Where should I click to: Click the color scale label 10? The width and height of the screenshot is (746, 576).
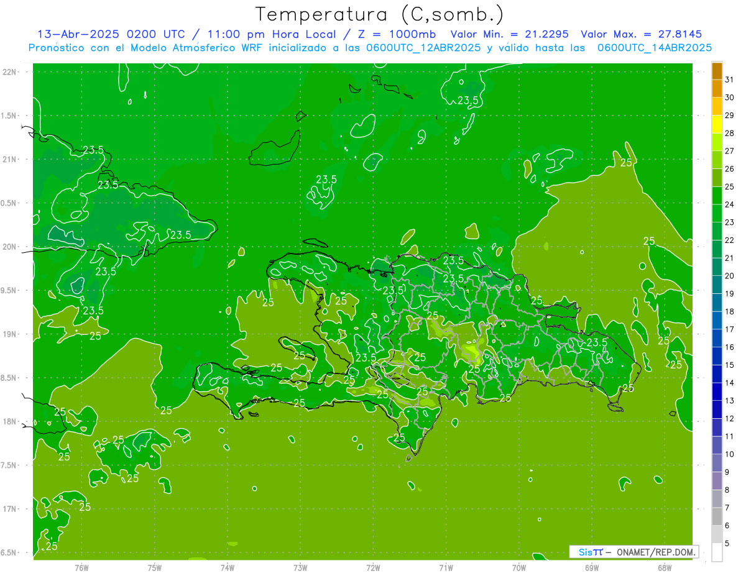click(730, 454)
